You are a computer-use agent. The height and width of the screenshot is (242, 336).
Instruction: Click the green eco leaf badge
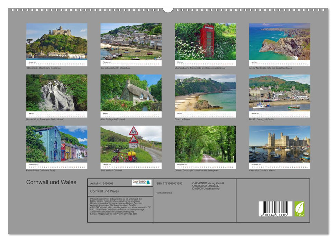pyautogui.click(x=299, y=209)
